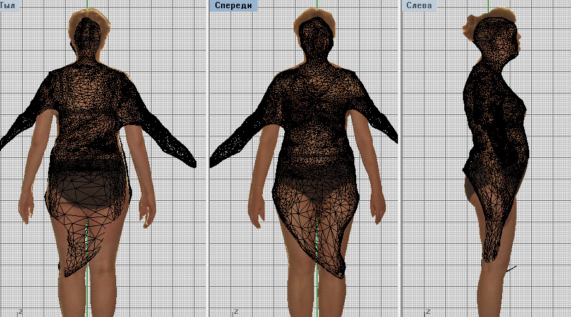Image resolution: width=571 pixels, height=317 pixels.
Task: Select the Слева viewport label
Action: coord(419,6)
